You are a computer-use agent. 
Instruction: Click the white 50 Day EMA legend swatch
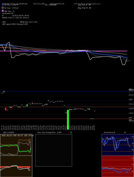(3, 8)
